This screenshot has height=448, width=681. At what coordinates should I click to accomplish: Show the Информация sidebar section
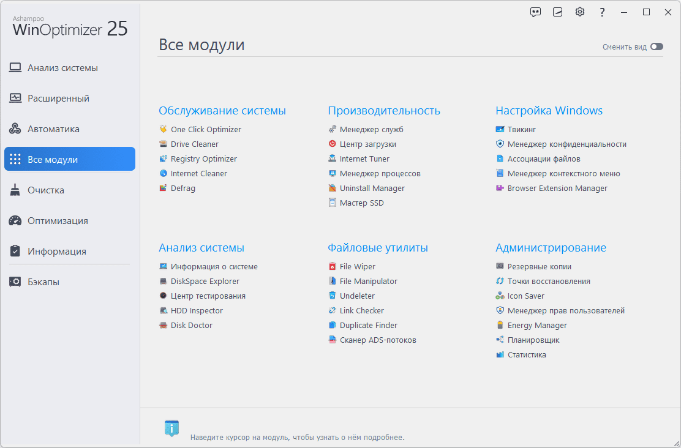(x=69, y=252)
